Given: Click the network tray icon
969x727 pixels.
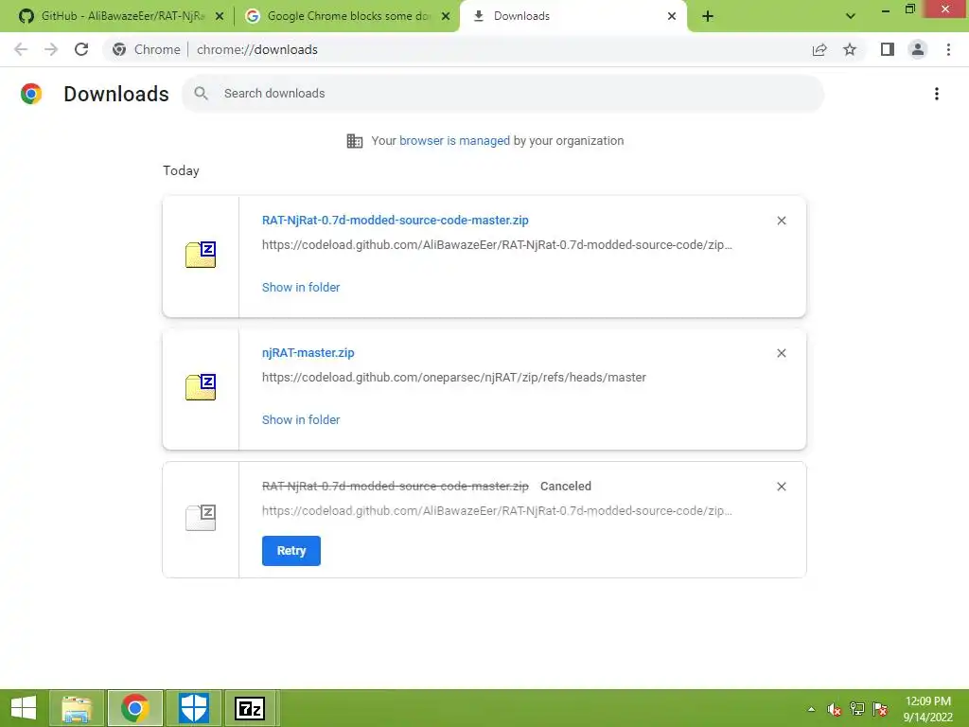Looking at the screenshot, I should (x=857, y=709).
